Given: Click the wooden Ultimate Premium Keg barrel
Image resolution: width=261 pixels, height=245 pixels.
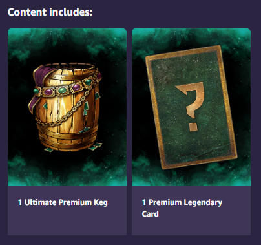Looking at the screenshot, I should pyautogui.click(x=66, y=107).
